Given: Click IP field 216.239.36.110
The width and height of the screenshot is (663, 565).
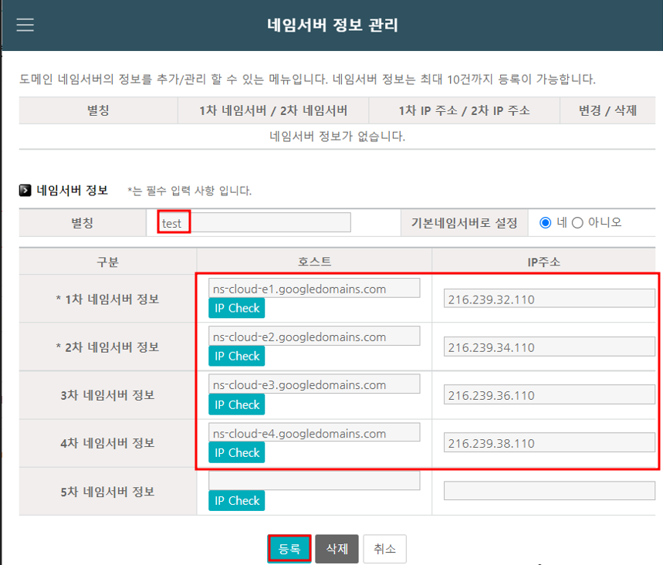Looking at the screenshot, I should (x=550, y=394).
